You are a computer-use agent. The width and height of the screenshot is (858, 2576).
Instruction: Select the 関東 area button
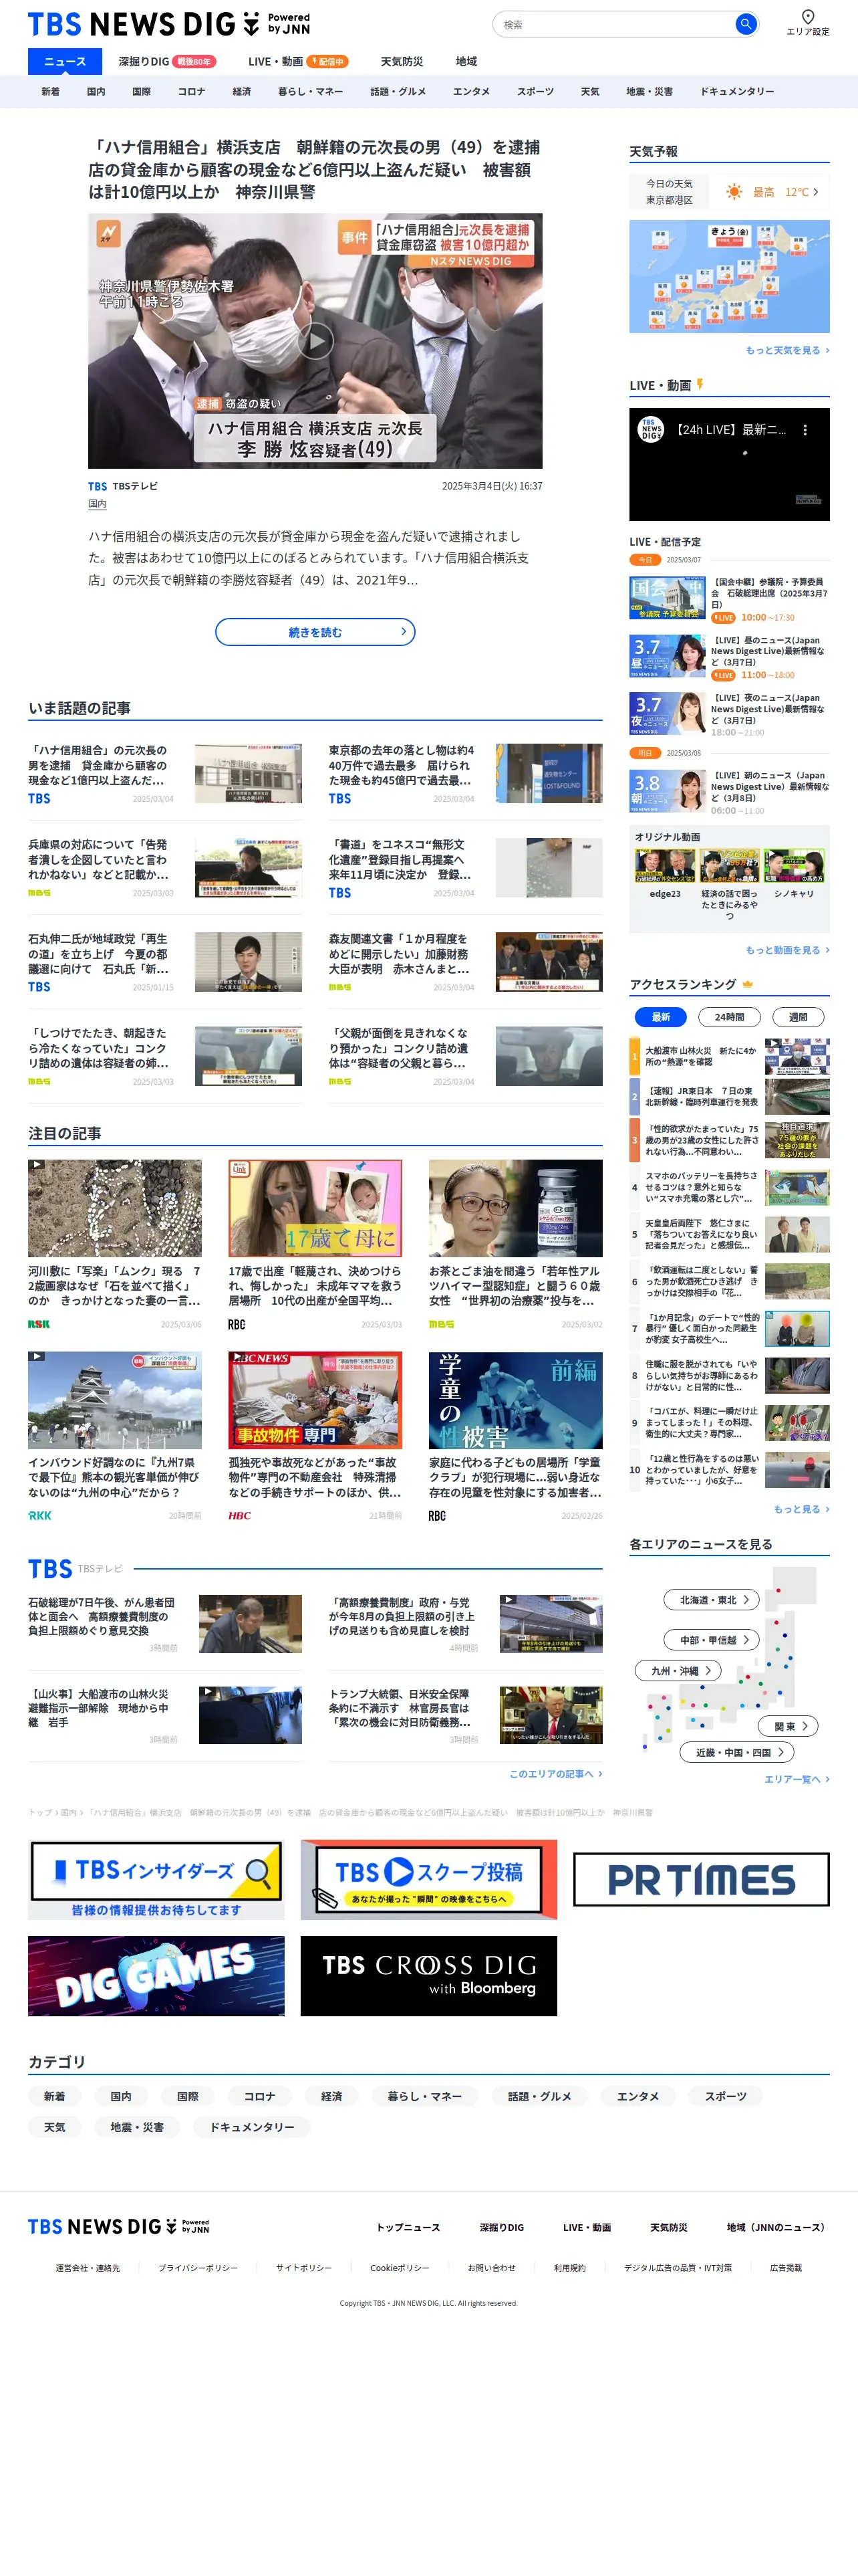coord(789,1726)
